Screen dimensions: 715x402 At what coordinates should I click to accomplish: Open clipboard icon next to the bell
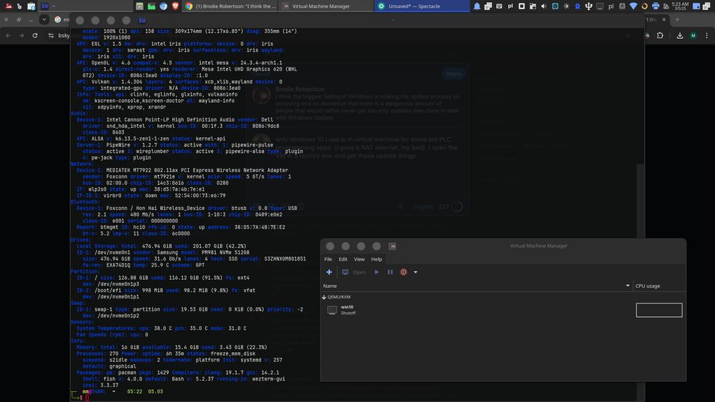(488, 6)
